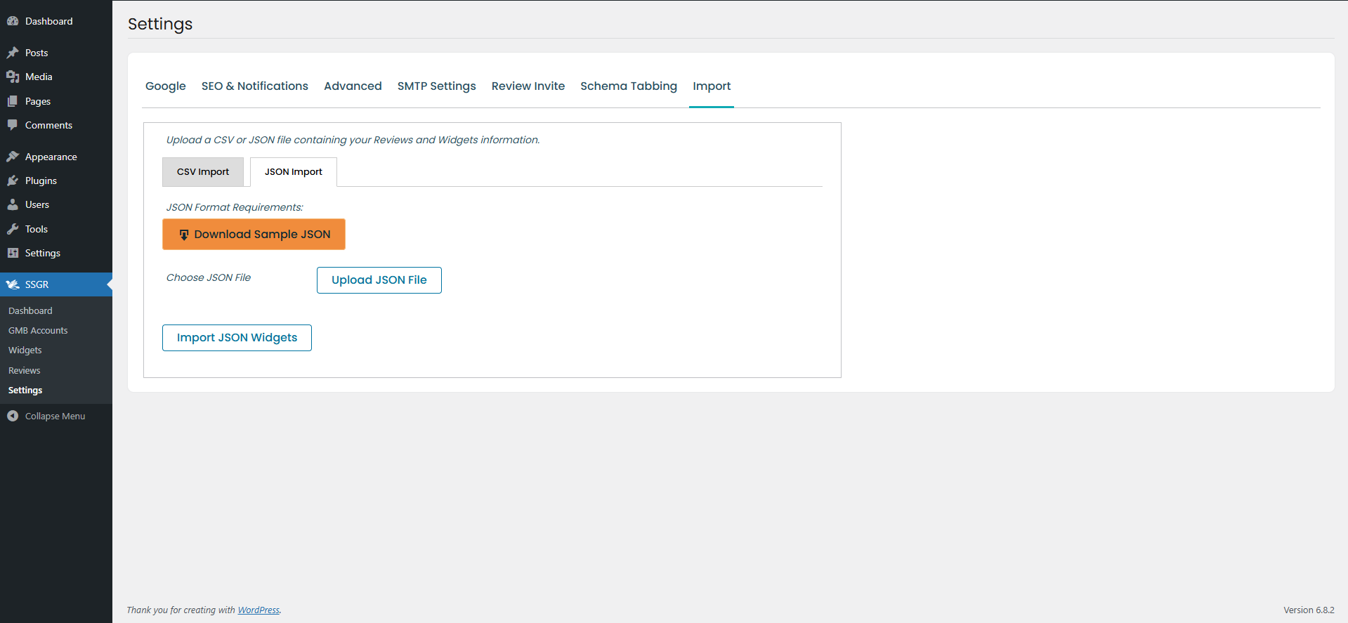
Task: Go to the Plugins menu item
Action: [x=56, y=181]
